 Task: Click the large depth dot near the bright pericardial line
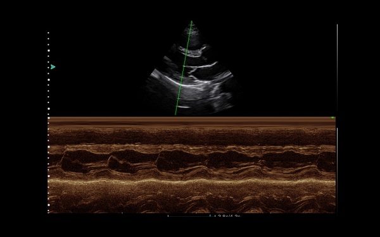tap(49, 176)
